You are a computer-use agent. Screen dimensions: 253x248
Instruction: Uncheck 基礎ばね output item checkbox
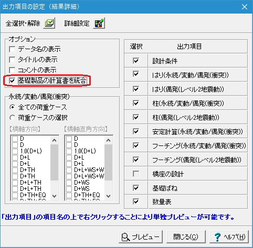pos(136,188)
